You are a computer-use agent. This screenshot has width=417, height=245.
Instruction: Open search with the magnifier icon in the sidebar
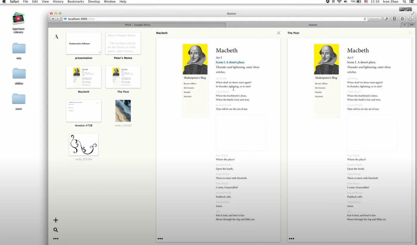point(56,230)
